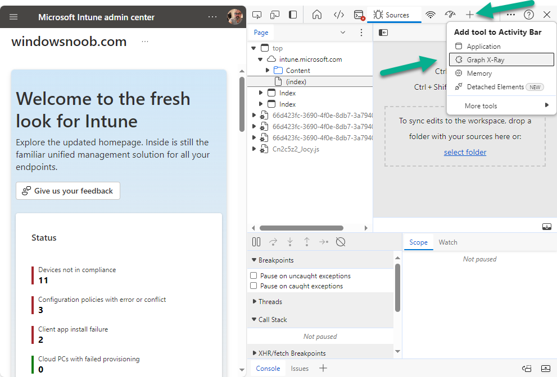Click Step into next function call
Viewport: 557px width, 377px height.
(x=290, y=242)
